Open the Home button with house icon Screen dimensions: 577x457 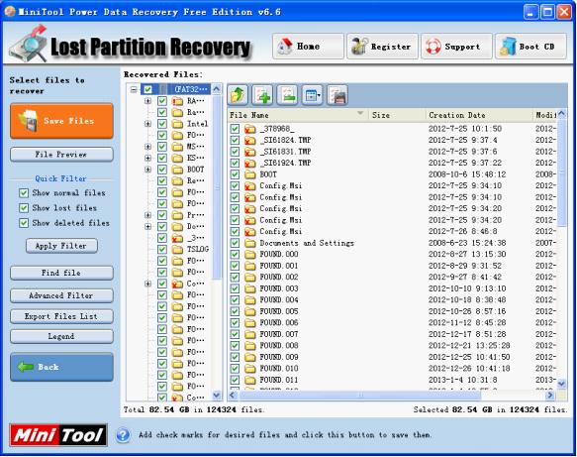[308, 47]
